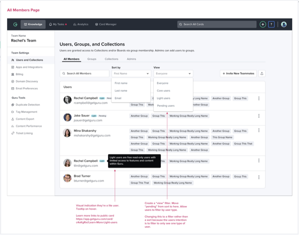Viewport: 299px width, 235px height.
Task: Click the Rachel's Team name
Action: pyautogui.click(x=24, y=41)
